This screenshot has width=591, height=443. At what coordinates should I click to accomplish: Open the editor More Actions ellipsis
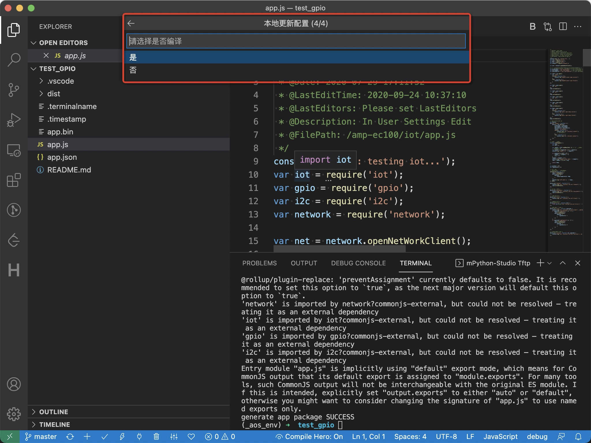tap(578, 27)
